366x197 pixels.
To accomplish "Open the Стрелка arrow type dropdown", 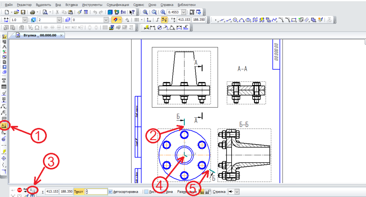I will [237, 192].
